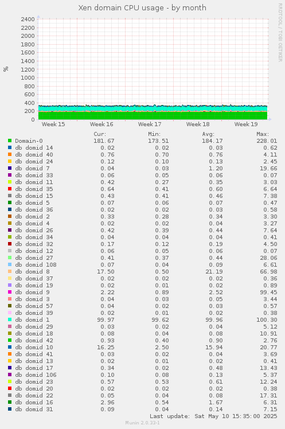Select the peach swatch for db domid 8
This screenshot has height=429, width=285.
coord(10,271)
